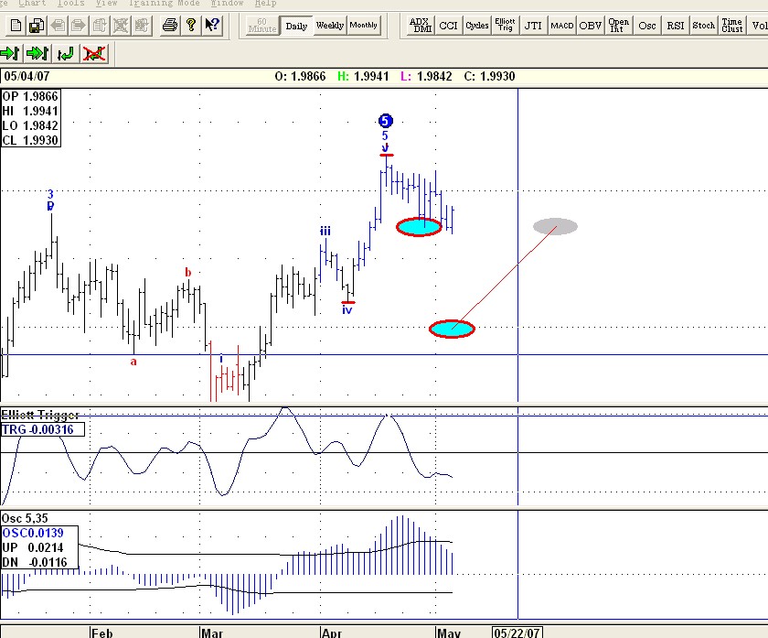
Task: Click the OSC0.0139 value label
Action: (33, 533)
